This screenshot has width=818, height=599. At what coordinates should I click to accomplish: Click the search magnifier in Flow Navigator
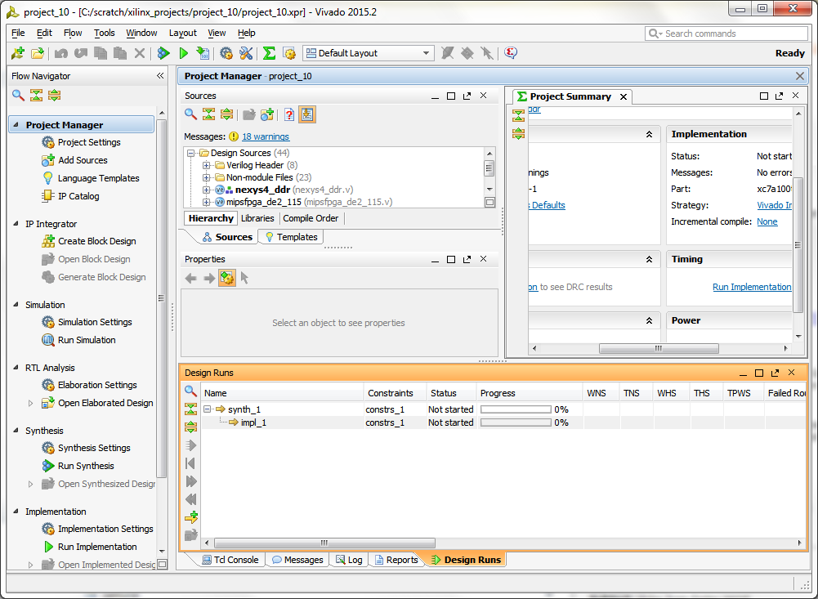coord(18,96)
